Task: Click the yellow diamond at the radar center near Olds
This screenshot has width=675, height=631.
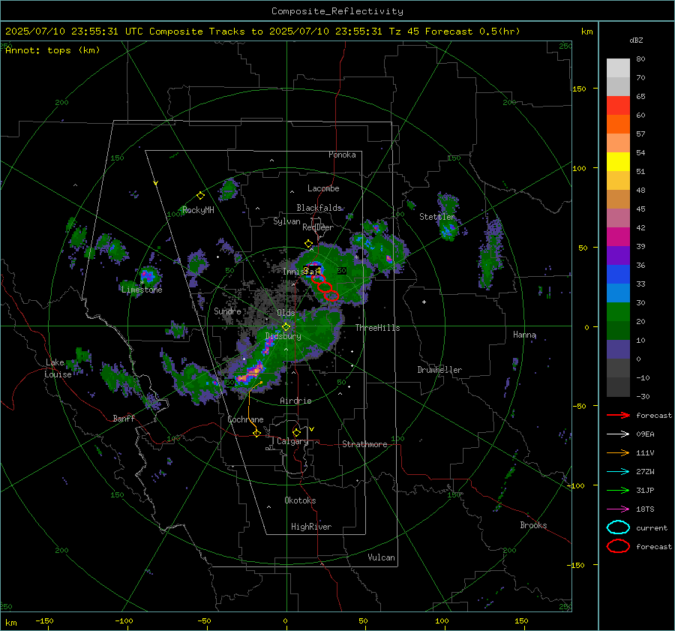Action: [286, 327]
